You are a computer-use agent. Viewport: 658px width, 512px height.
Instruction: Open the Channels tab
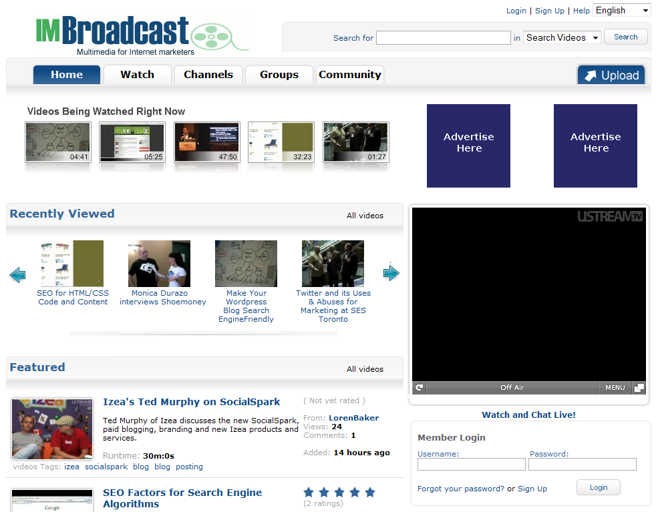click(x=208, y=75)
